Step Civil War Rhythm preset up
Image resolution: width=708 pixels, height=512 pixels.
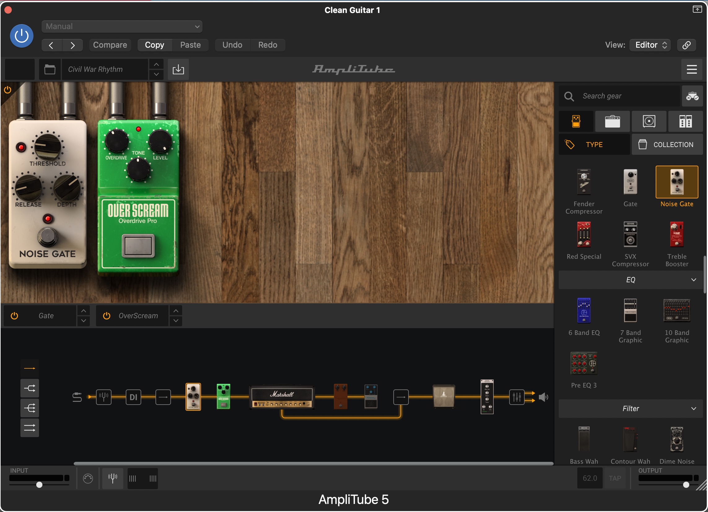pyautogui.click(x=156, y=65)
